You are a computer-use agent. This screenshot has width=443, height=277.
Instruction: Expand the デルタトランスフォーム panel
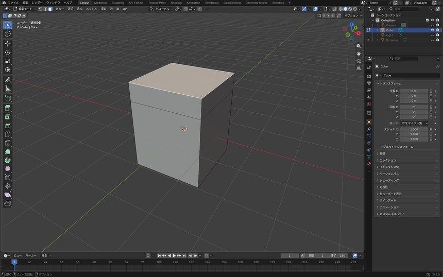tap(397, 147)
